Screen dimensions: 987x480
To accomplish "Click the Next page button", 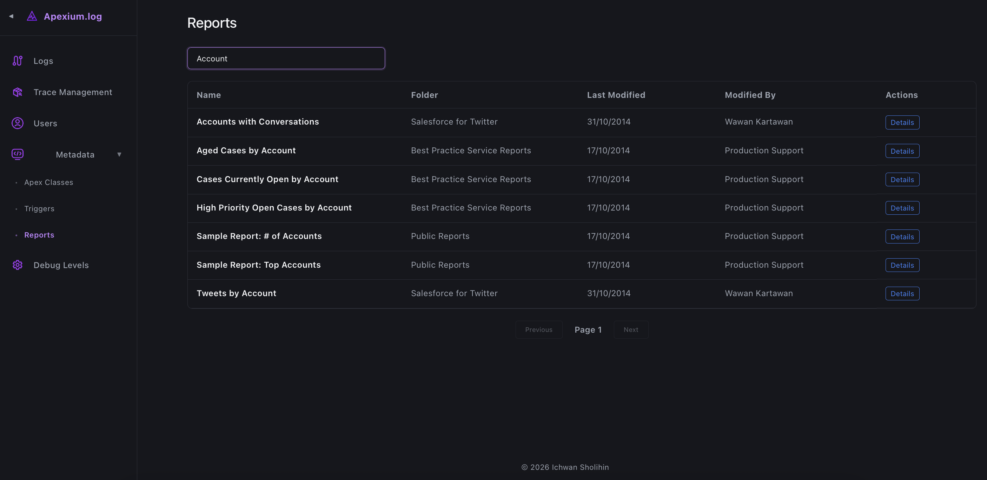I will 631,329.
